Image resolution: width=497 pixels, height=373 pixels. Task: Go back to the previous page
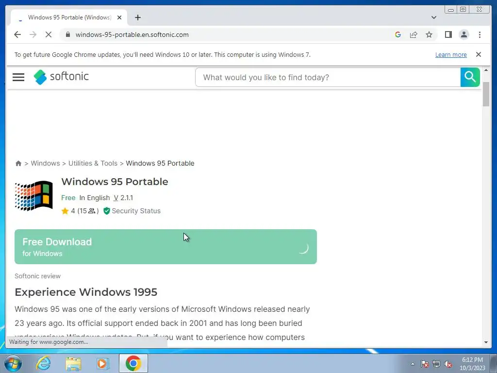tap(17, 34)
